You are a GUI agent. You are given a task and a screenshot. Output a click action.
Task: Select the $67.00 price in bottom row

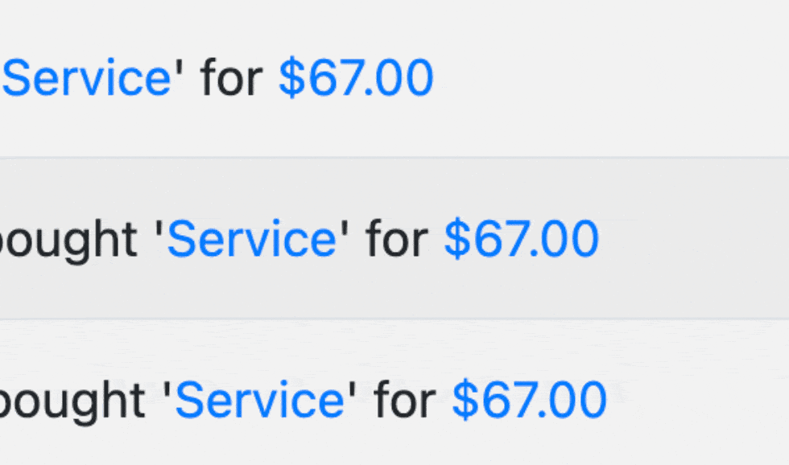click(x=529, y=400)
